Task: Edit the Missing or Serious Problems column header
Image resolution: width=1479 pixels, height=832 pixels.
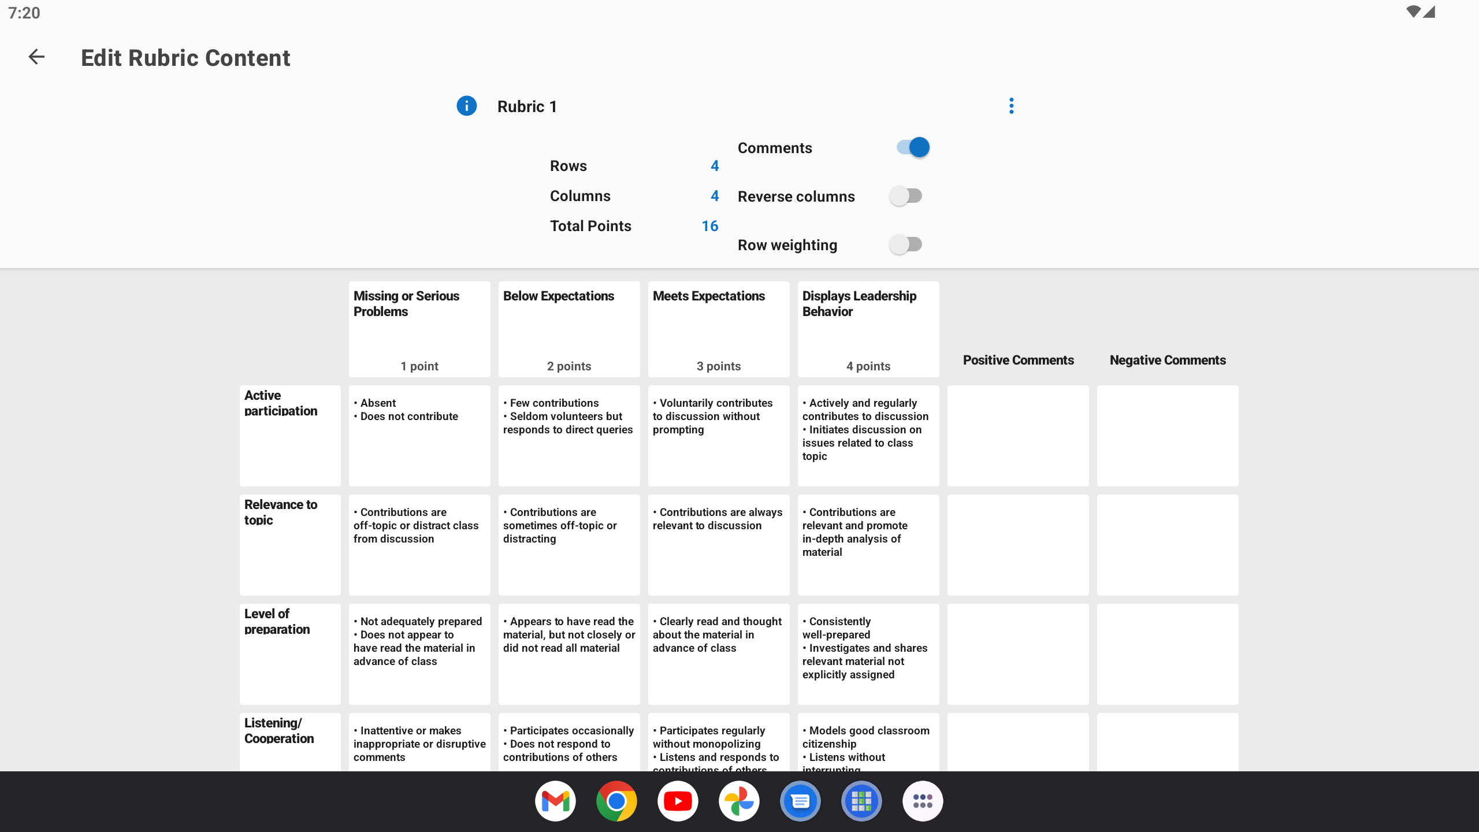Action: [x=419, y=329]
